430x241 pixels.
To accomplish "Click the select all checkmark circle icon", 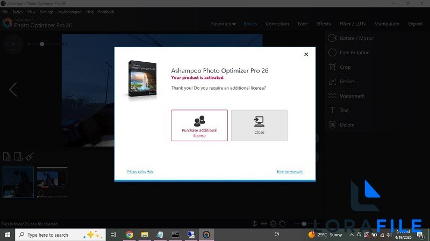I will tap(273, 224).
